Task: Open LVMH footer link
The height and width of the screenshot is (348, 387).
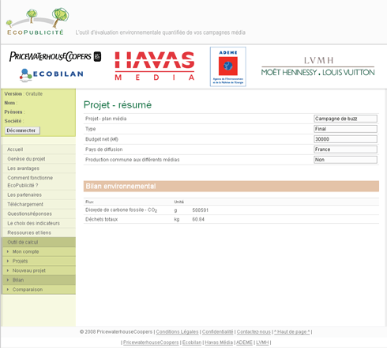Action: (x=262, y=342)
